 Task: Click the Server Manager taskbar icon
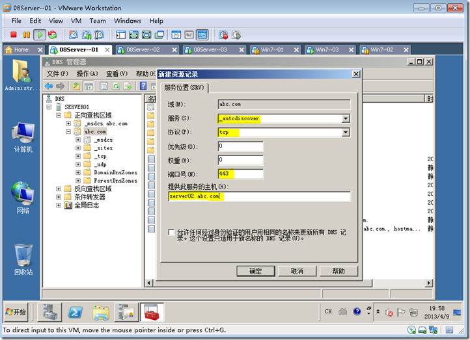49,312
